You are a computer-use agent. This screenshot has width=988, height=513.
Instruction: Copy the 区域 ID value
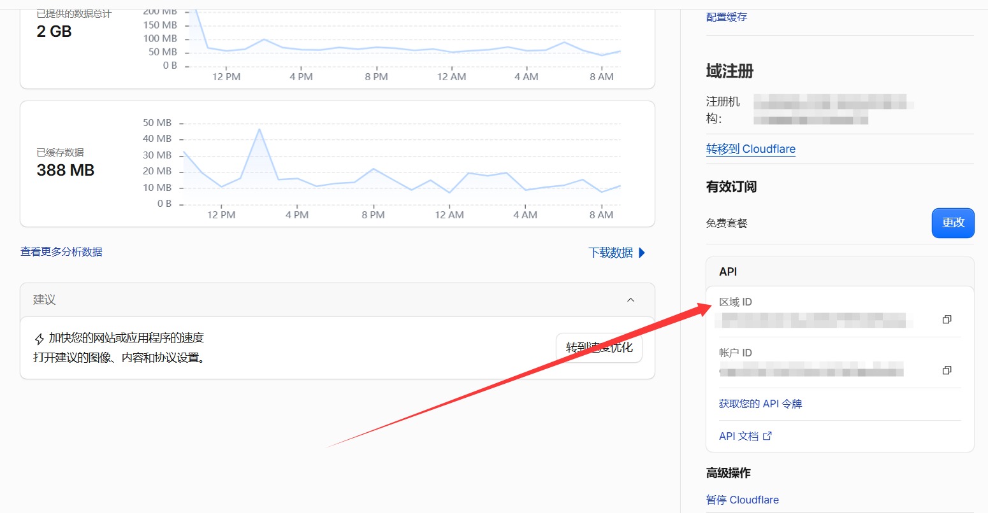[x=947, y=320]
